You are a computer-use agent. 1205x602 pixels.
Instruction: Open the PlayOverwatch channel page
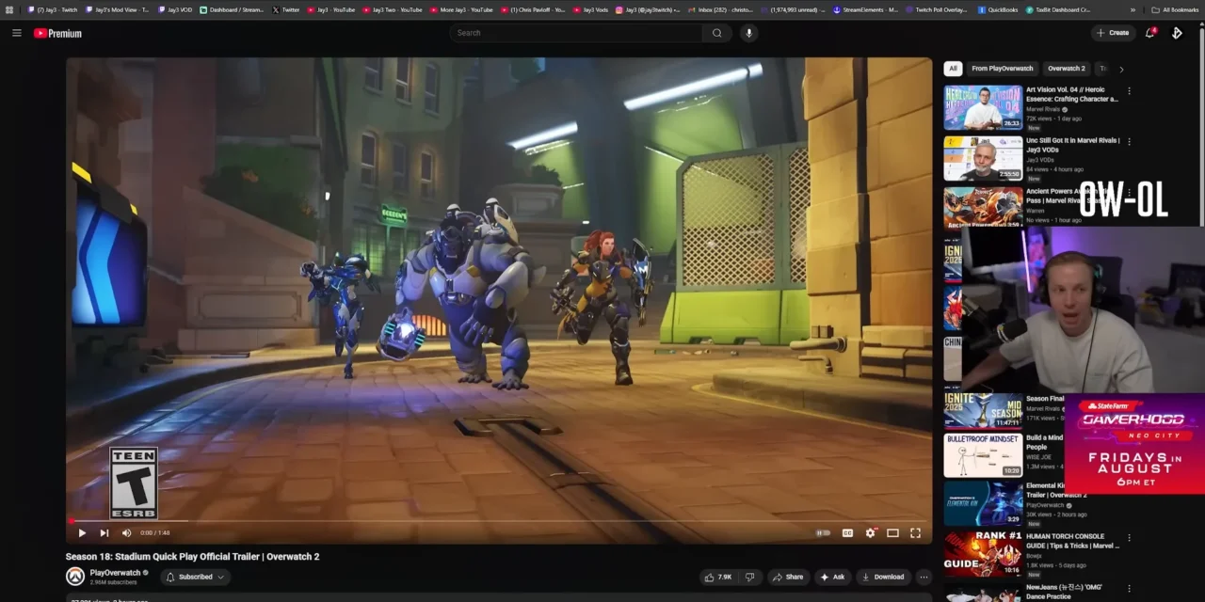coord(115,573)
